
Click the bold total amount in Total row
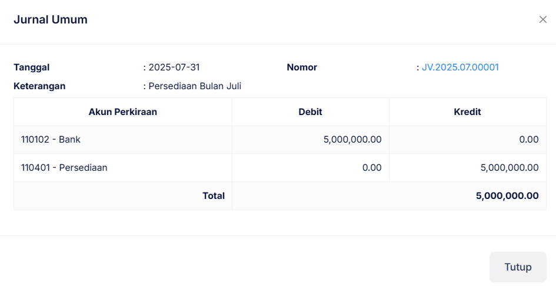[507, 196]
